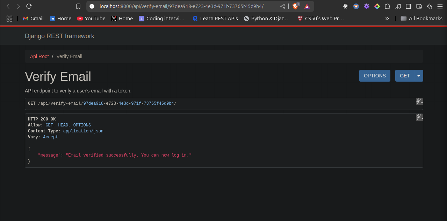
Task: Click the Verify Email page heading
Action: point(58,77)
